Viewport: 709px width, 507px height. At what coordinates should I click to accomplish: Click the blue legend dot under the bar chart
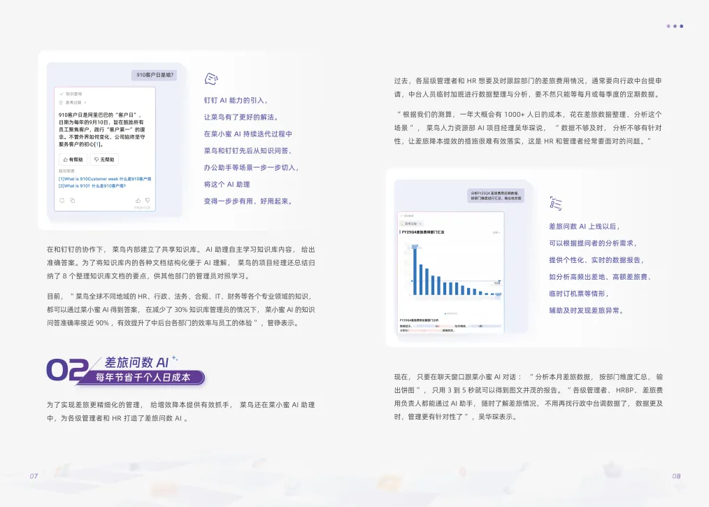pyautogui.click(x=445, y=313)
